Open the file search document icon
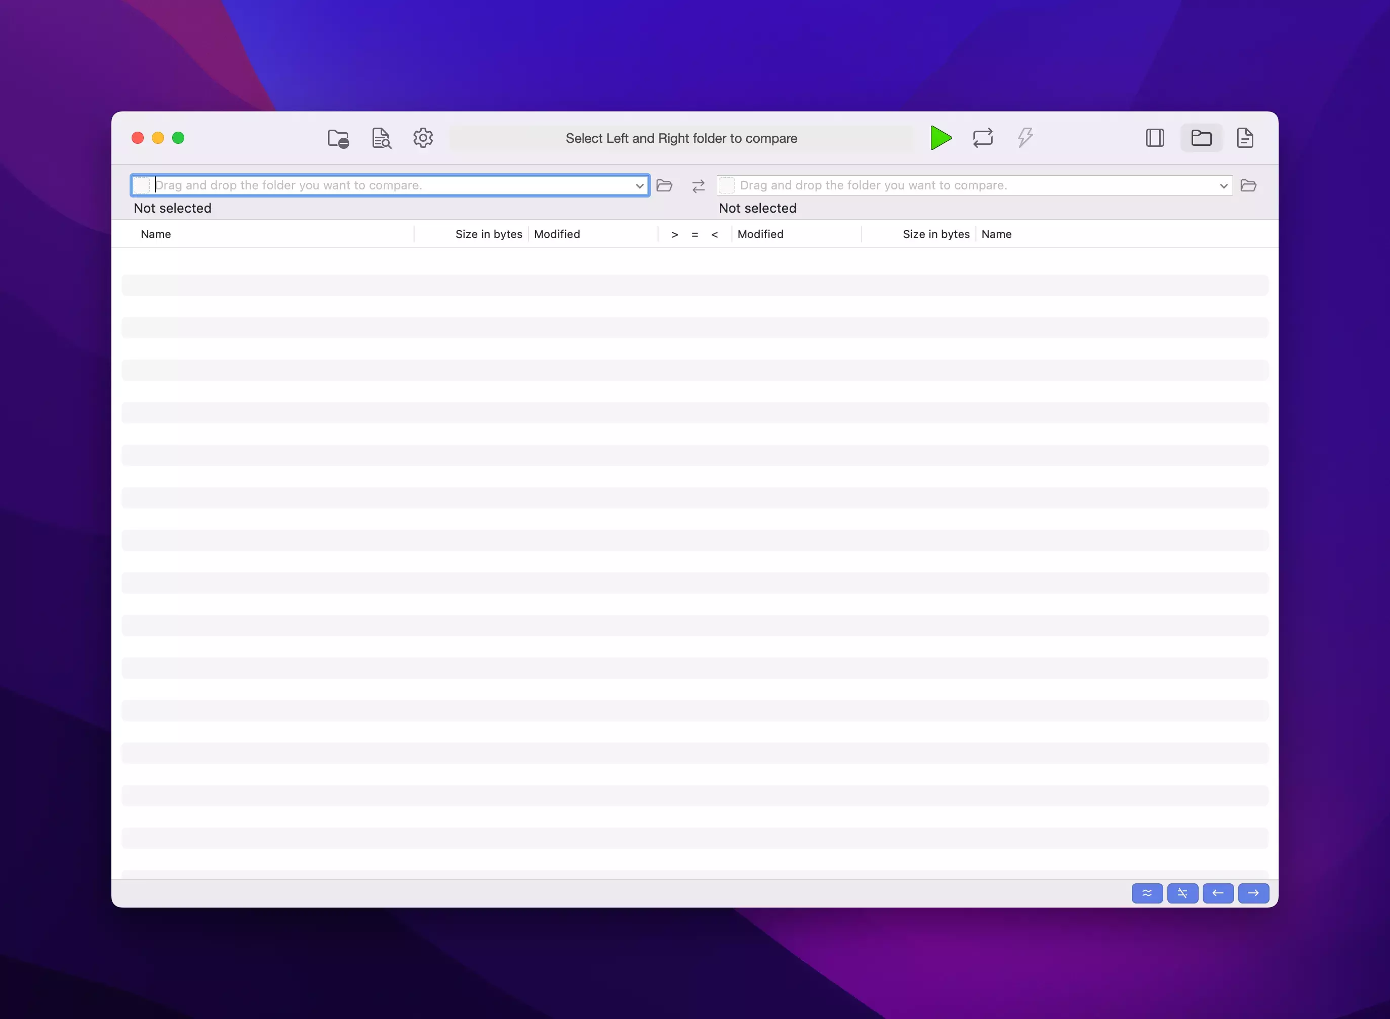Image resolution: width=1390 pixels, height=1019 pixels. click(382, 138)
